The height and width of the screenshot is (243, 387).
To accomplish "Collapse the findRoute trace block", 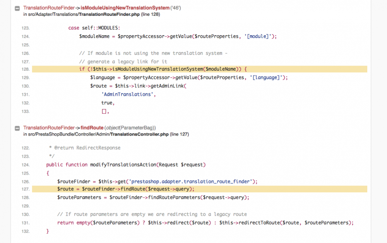I will [17, 128].
